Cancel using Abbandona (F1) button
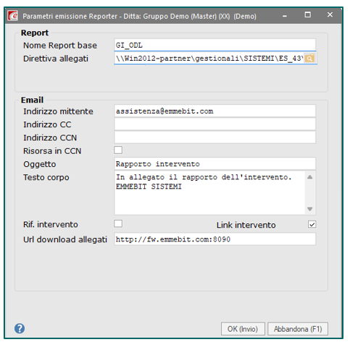 298,329
